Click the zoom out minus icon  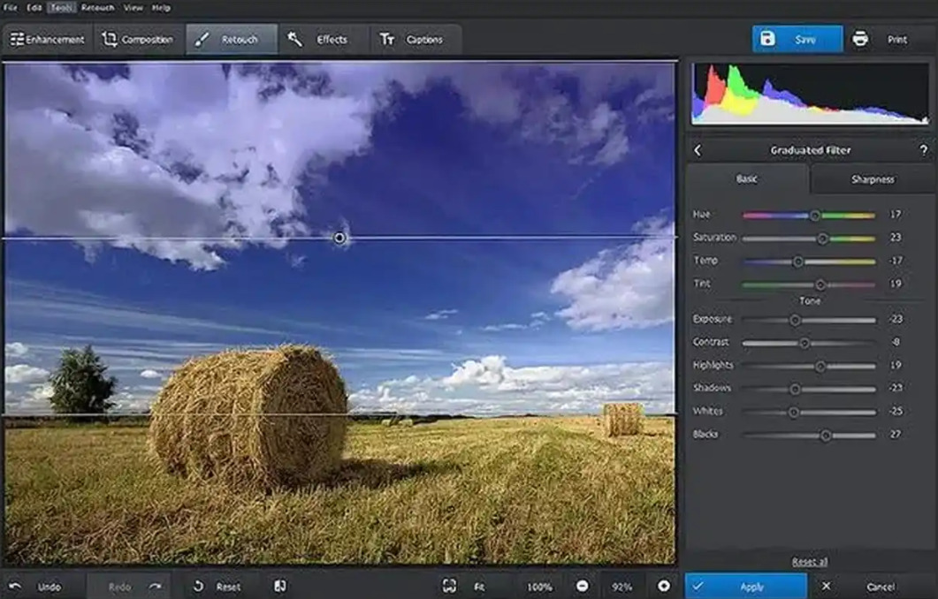(x=583, y=587)
